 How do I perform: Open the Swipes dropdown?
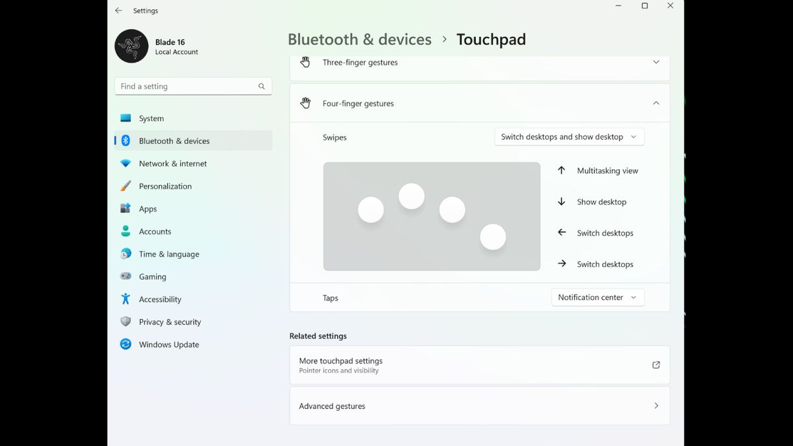coord(569,137)
